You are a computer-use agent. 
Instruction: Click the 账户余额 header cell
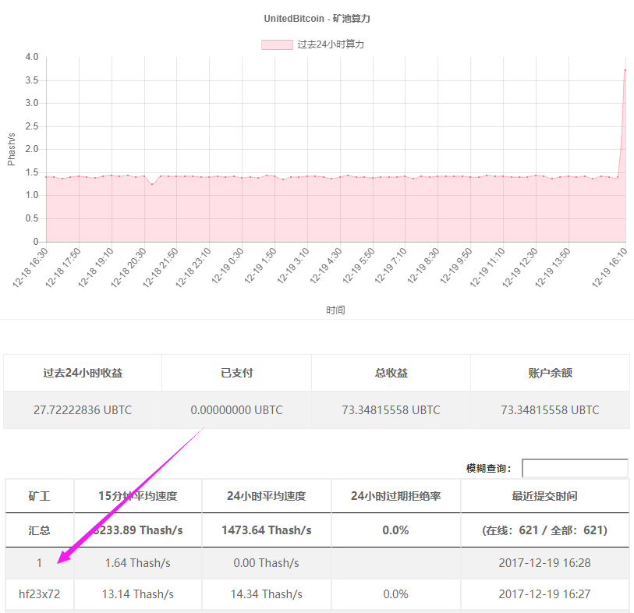coord(550,373)
